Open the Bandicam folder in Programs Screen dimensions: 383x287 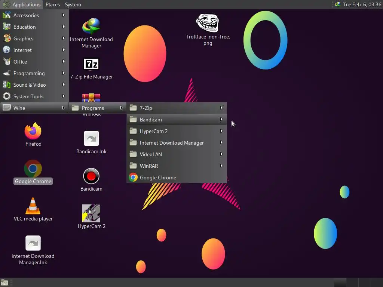tap(177, 120)
